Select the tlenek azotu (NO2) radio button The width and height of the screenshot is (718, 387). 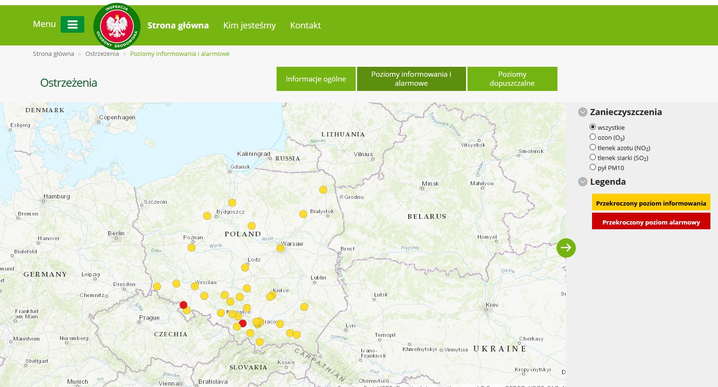(x=592, y=147)
